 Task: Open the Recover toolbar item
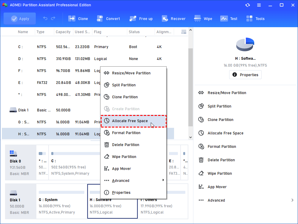click(x=173, y=19)
